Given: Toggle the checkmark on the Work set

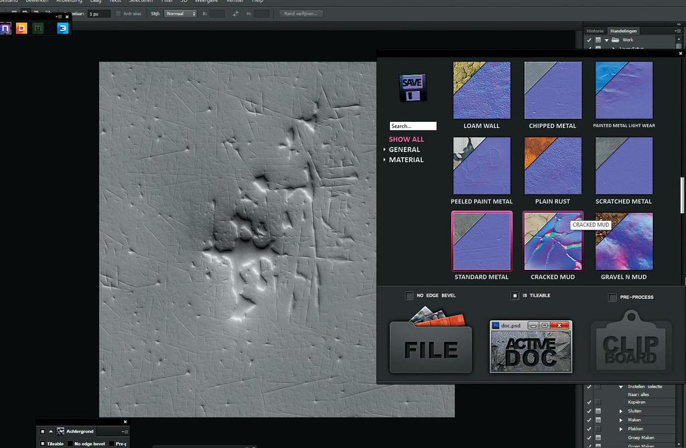Looking at the screenshot, I should point(589,40).
